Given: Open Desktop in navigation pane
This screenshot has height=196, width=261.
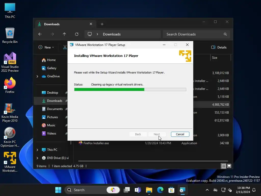Looking at the screenshot, I should (53, 93).
